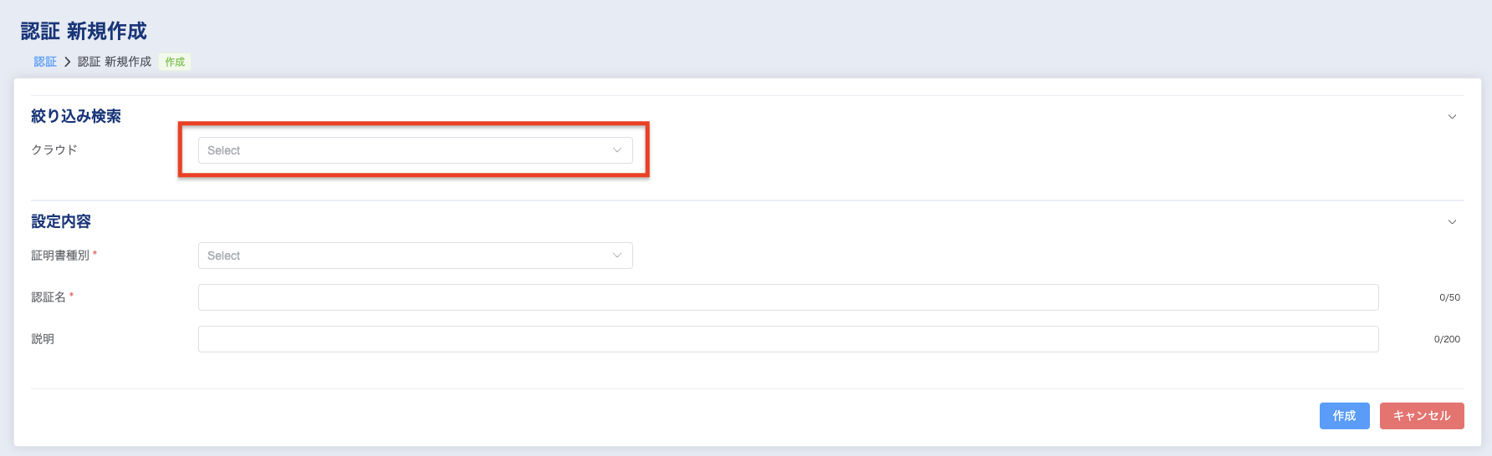
Task: Click the 0/200 character counter
Action: coord(1447,339)
